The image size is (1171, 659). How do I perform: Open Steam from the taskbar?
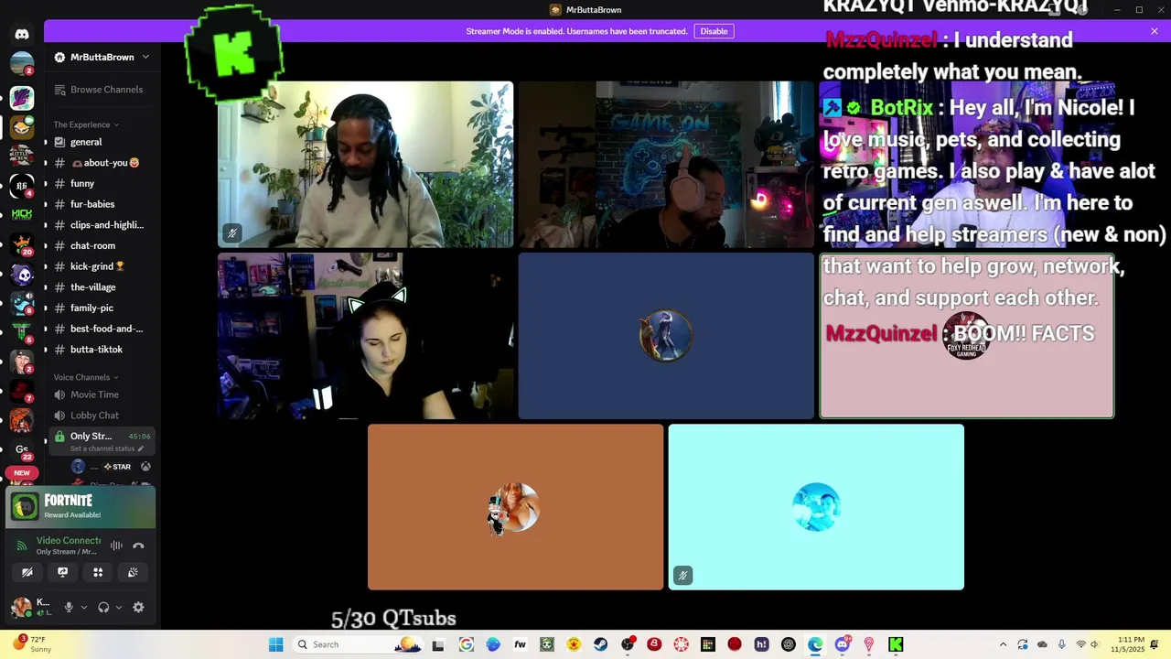point(600,644)
